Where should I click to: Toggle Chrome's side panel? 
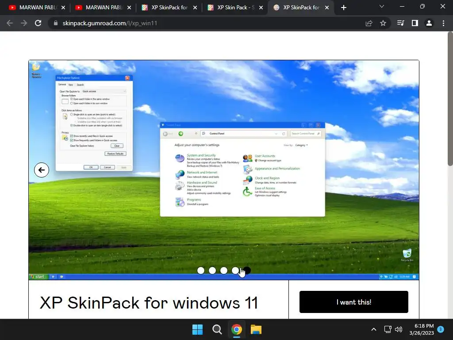[x=415, y=23]
